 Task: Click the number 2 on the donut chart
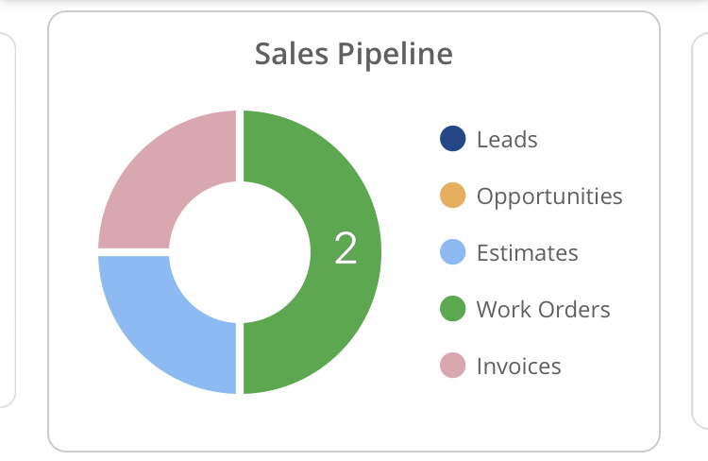346,248
